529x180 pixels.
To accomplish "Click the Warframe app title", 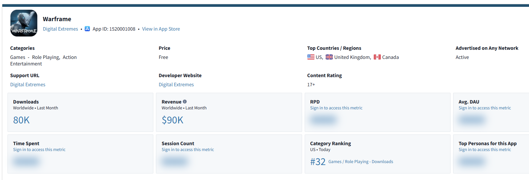I will [x=57, y=19].
